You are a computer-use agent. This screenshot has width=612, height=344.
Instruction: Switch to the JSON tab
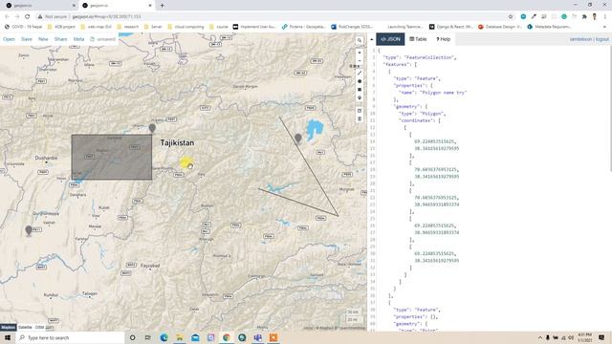tap(390, 39)
